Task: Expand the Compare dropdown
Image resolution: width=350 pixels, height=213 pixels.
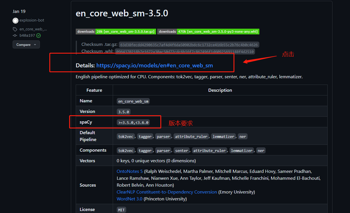Action: coord(26,44)
